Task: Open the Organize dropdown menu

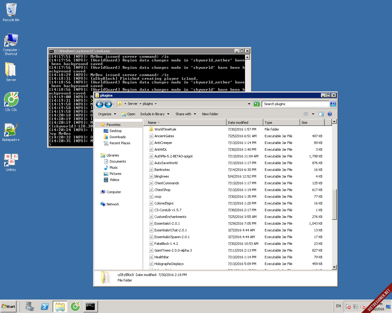Action: coord(107,114)
